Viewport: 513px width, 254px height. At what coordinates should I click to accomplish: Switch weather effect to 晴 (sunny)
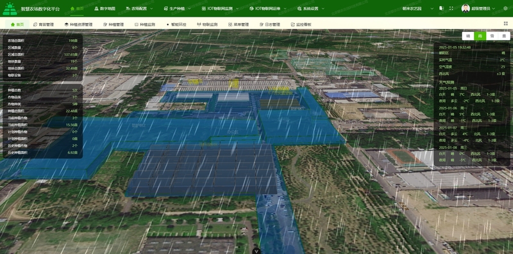pyautogui.click(x=468, y=36)
